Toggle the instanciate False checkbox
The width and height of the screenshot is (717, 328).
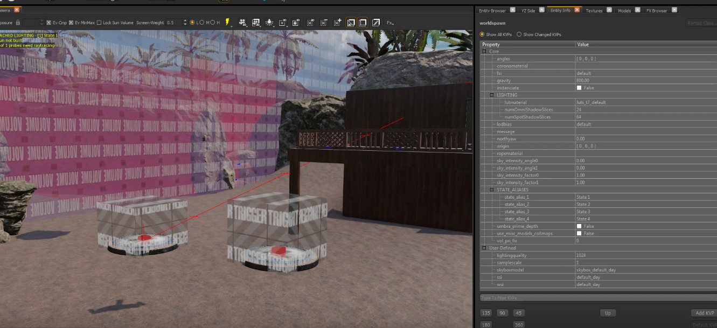click(x=579, y=88)
